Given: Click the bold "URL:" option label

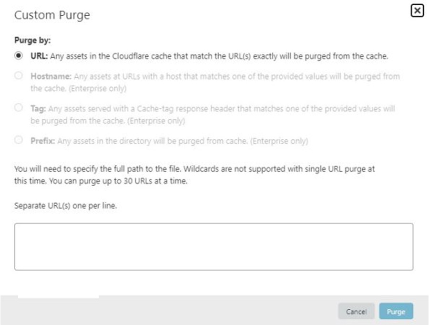Looking at the screenshot, I should click(x=39, y=56).
